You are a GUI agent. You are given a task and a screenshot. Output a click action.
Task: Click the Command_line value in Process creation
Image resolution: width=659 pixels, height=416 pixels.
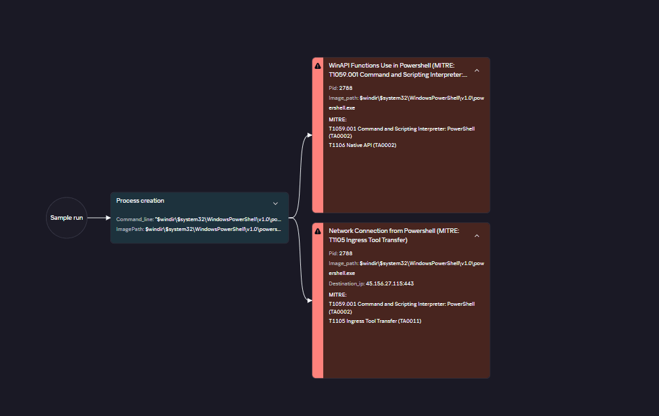(218, 219)
